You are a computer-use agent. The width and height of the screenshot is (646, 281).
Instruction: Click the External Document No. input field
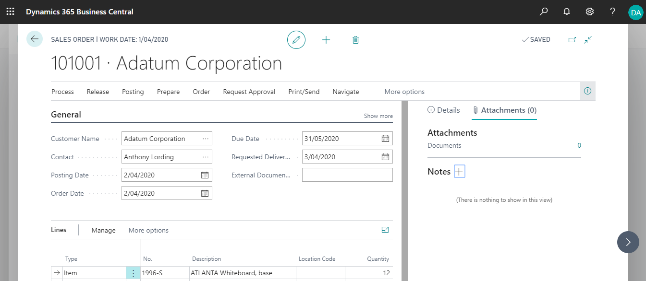[x=347, y=175]
